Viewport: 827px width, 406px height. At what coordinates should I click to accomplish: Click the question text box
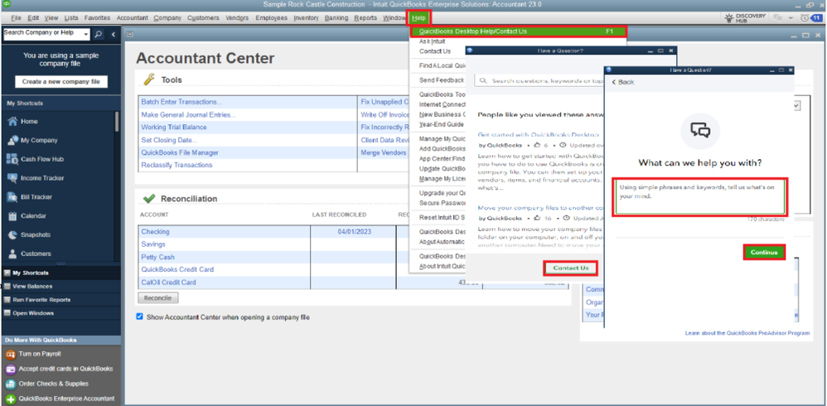(699, 196)
